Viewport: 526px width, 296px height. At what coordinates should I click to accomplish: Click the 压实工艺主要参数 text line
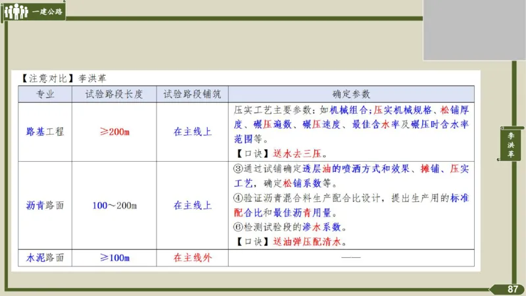(352, 110)
